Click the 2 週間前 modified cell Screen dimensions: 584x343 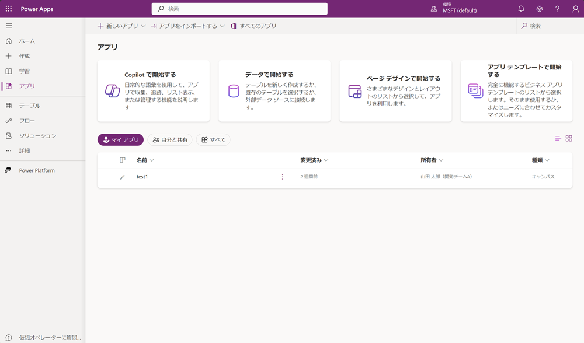[309, 177]
